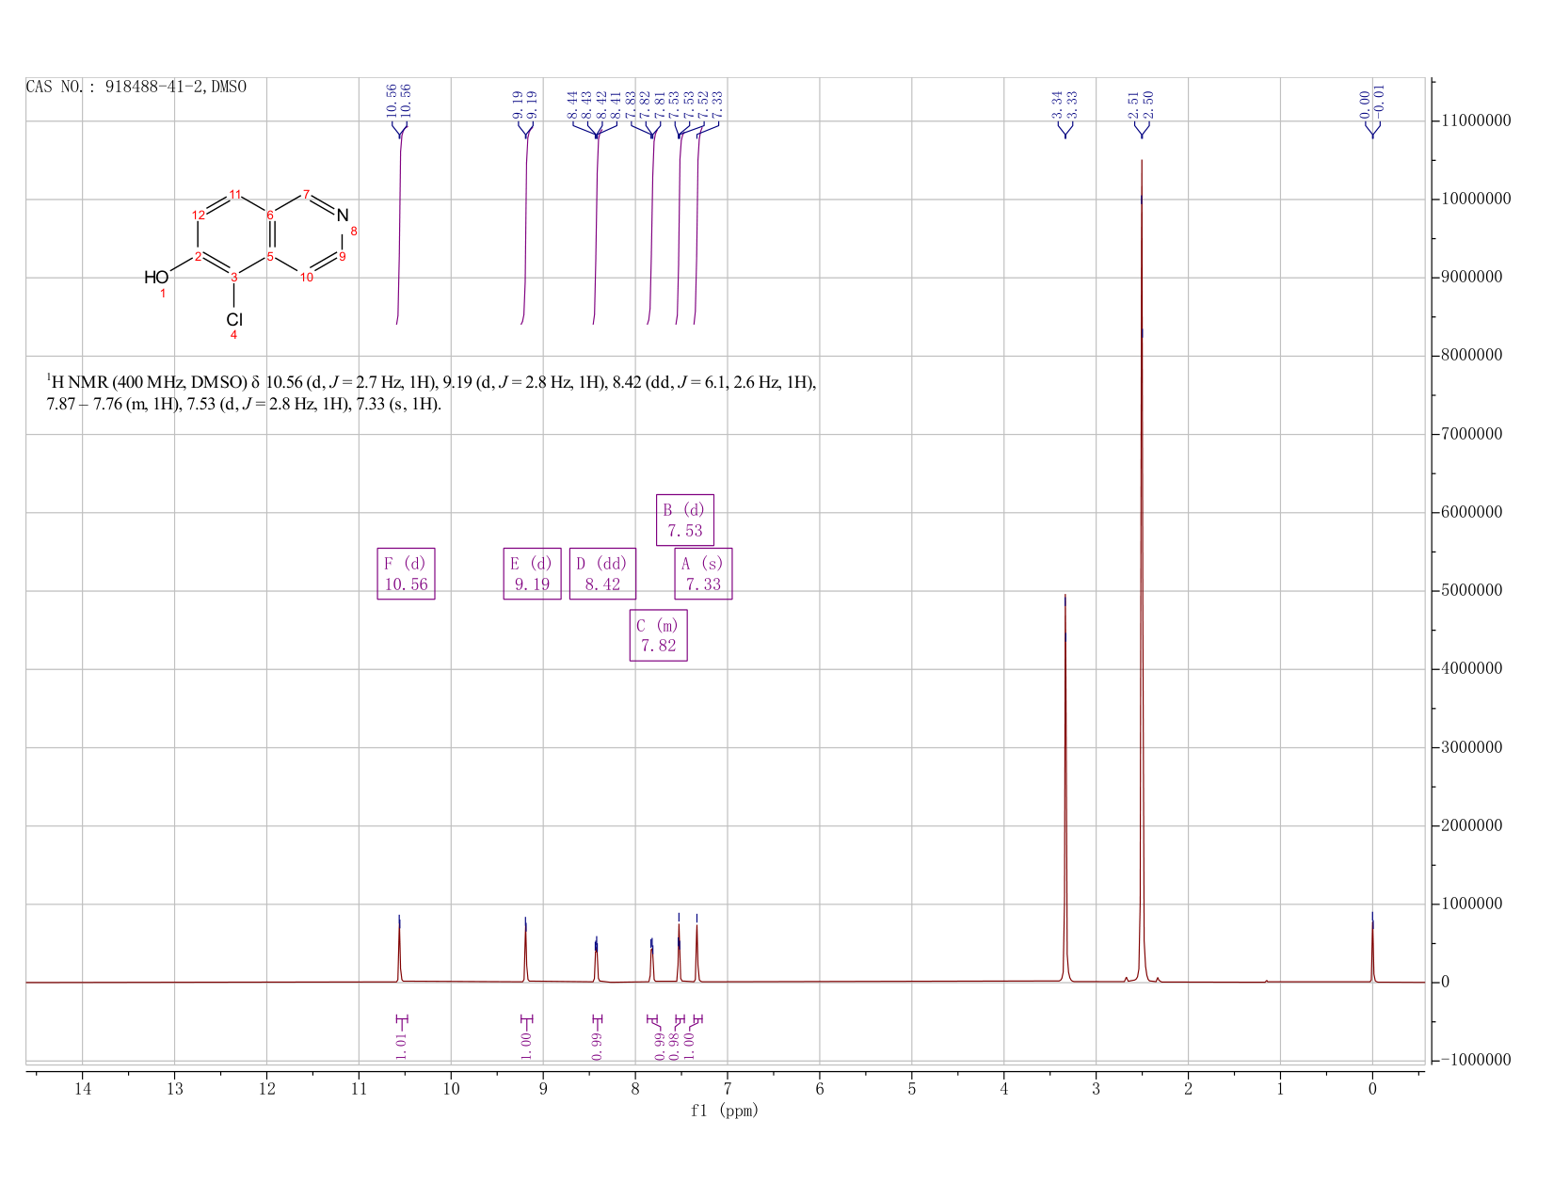Select the C (m) 7.82 multiplet box
The image size is (1553, 1200).
658,635
